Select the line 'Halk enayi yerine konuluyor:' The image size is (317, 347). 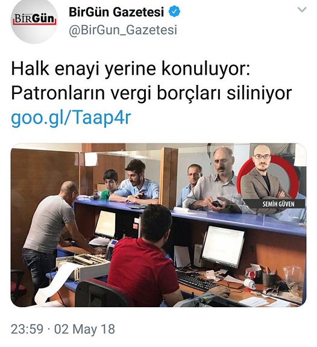point(130,69)
